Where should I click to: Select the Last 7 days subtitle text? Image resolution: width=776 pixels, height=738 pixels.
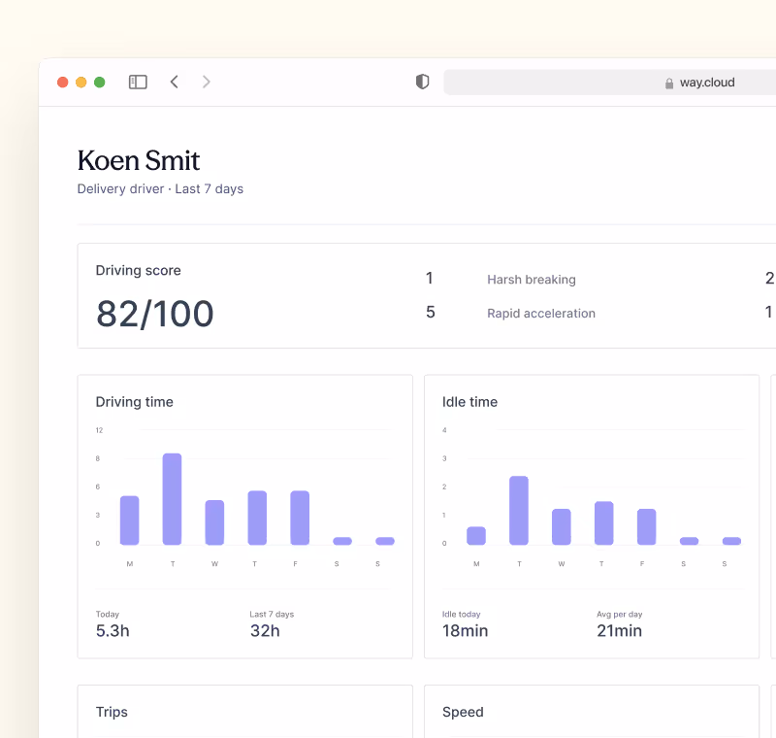point(209,188)
